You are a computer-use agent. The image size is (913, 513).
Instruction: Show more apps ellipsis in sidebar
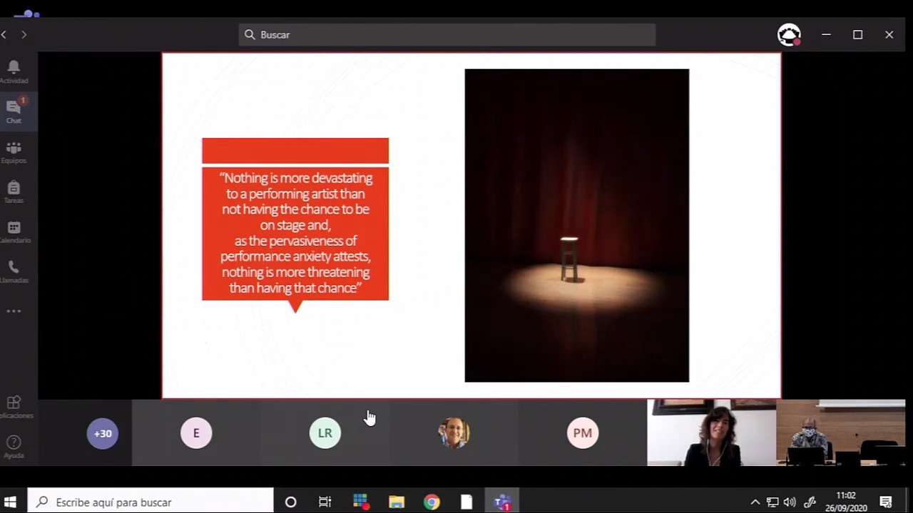click(14, 311)
